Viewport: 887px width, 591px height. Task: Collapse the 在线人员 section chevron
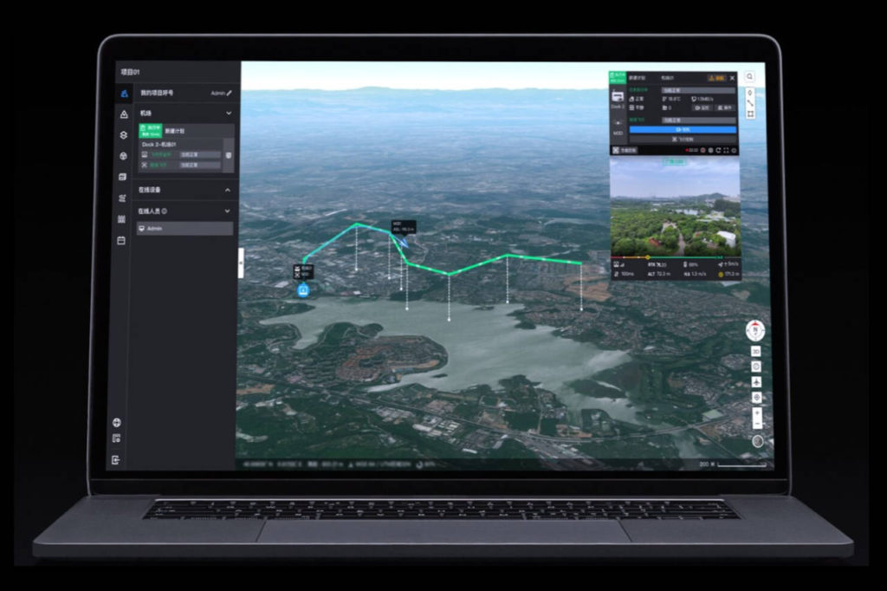point(228,211)
